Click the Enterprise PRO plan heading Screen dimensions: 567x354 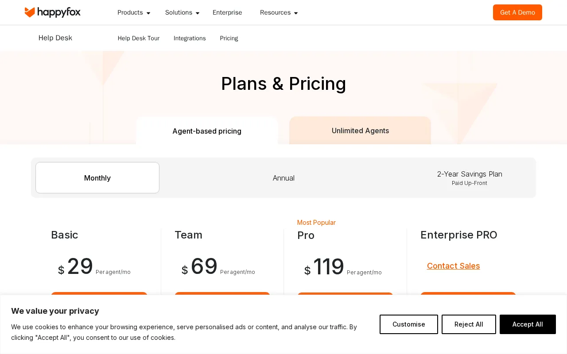[459, 235]
